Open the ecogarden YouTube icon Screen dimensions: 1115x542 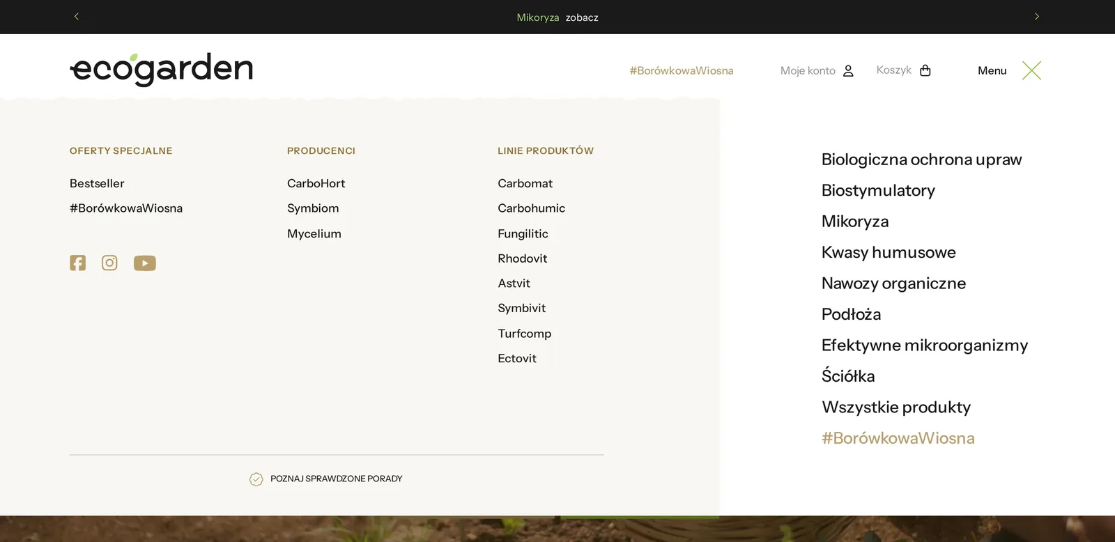(x=145, y=263)
